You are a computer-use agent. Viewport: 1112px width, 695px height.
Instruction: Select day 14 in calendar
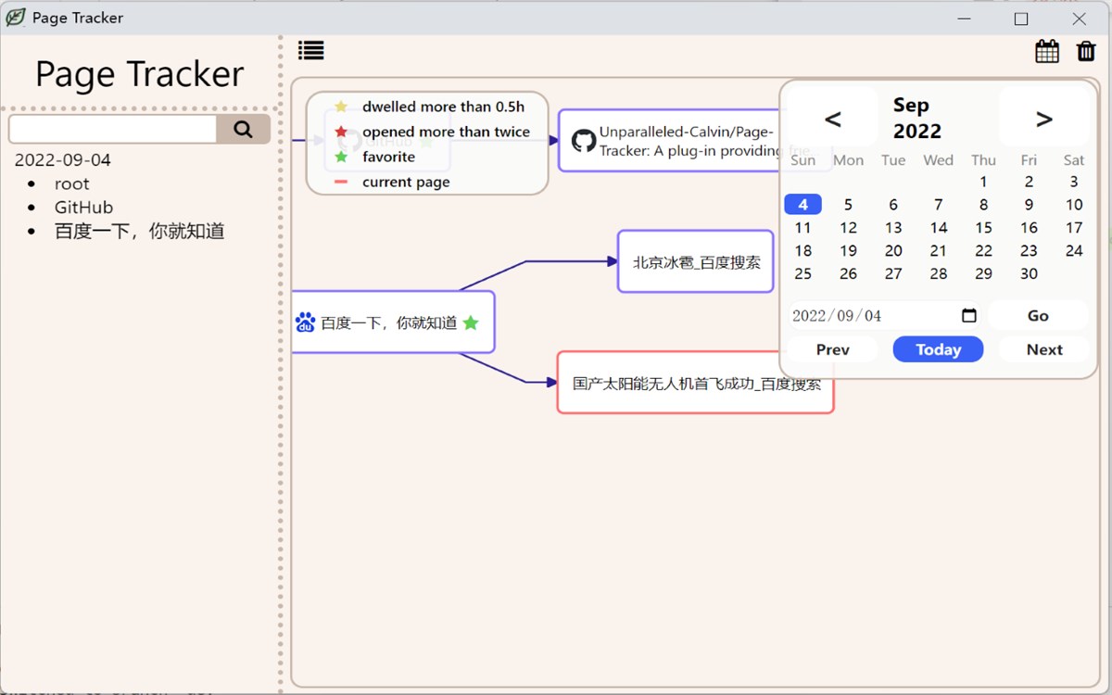939,228
